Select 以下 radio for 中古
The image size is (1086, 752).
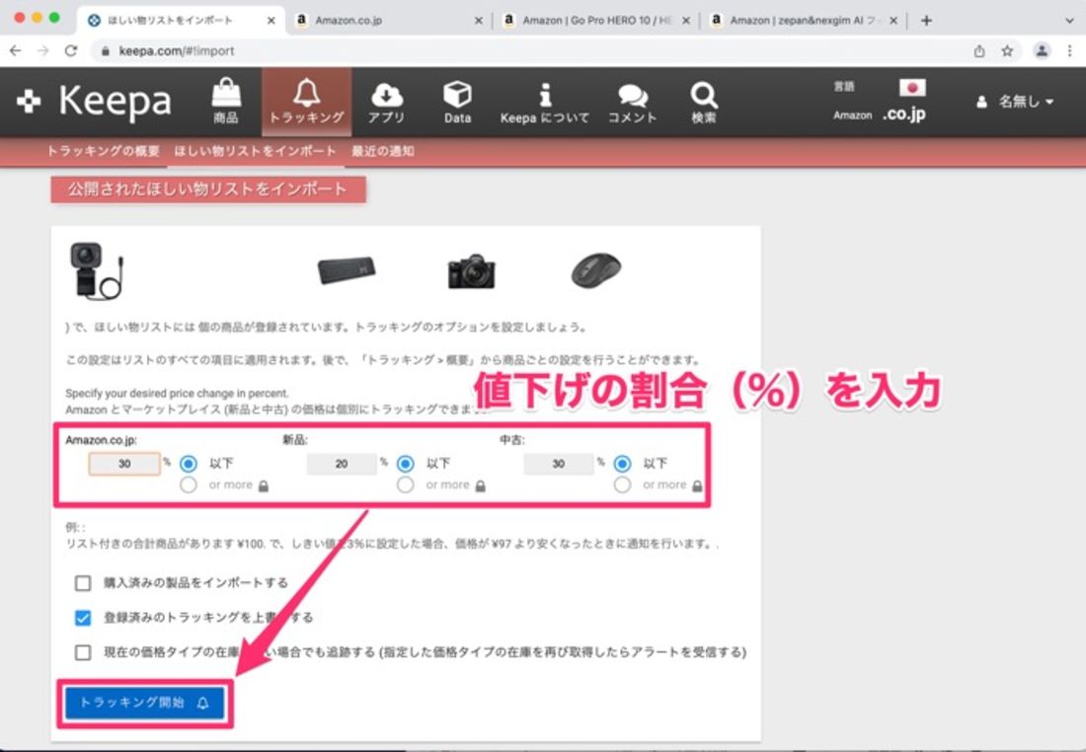(622, 463)
